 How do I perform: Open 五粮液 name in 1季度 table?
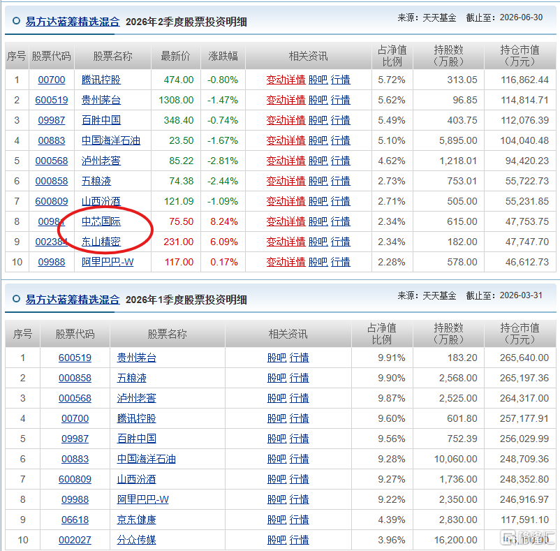(x=131, y=379)
